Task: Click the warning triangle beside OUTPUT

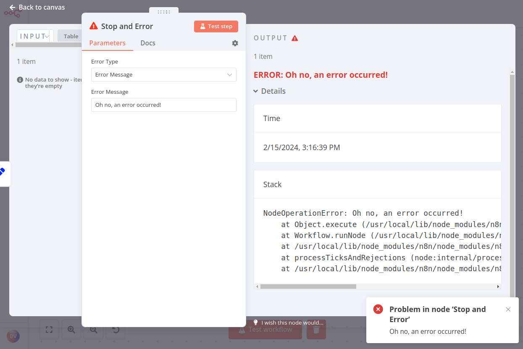Action: [x=294, y=37]
